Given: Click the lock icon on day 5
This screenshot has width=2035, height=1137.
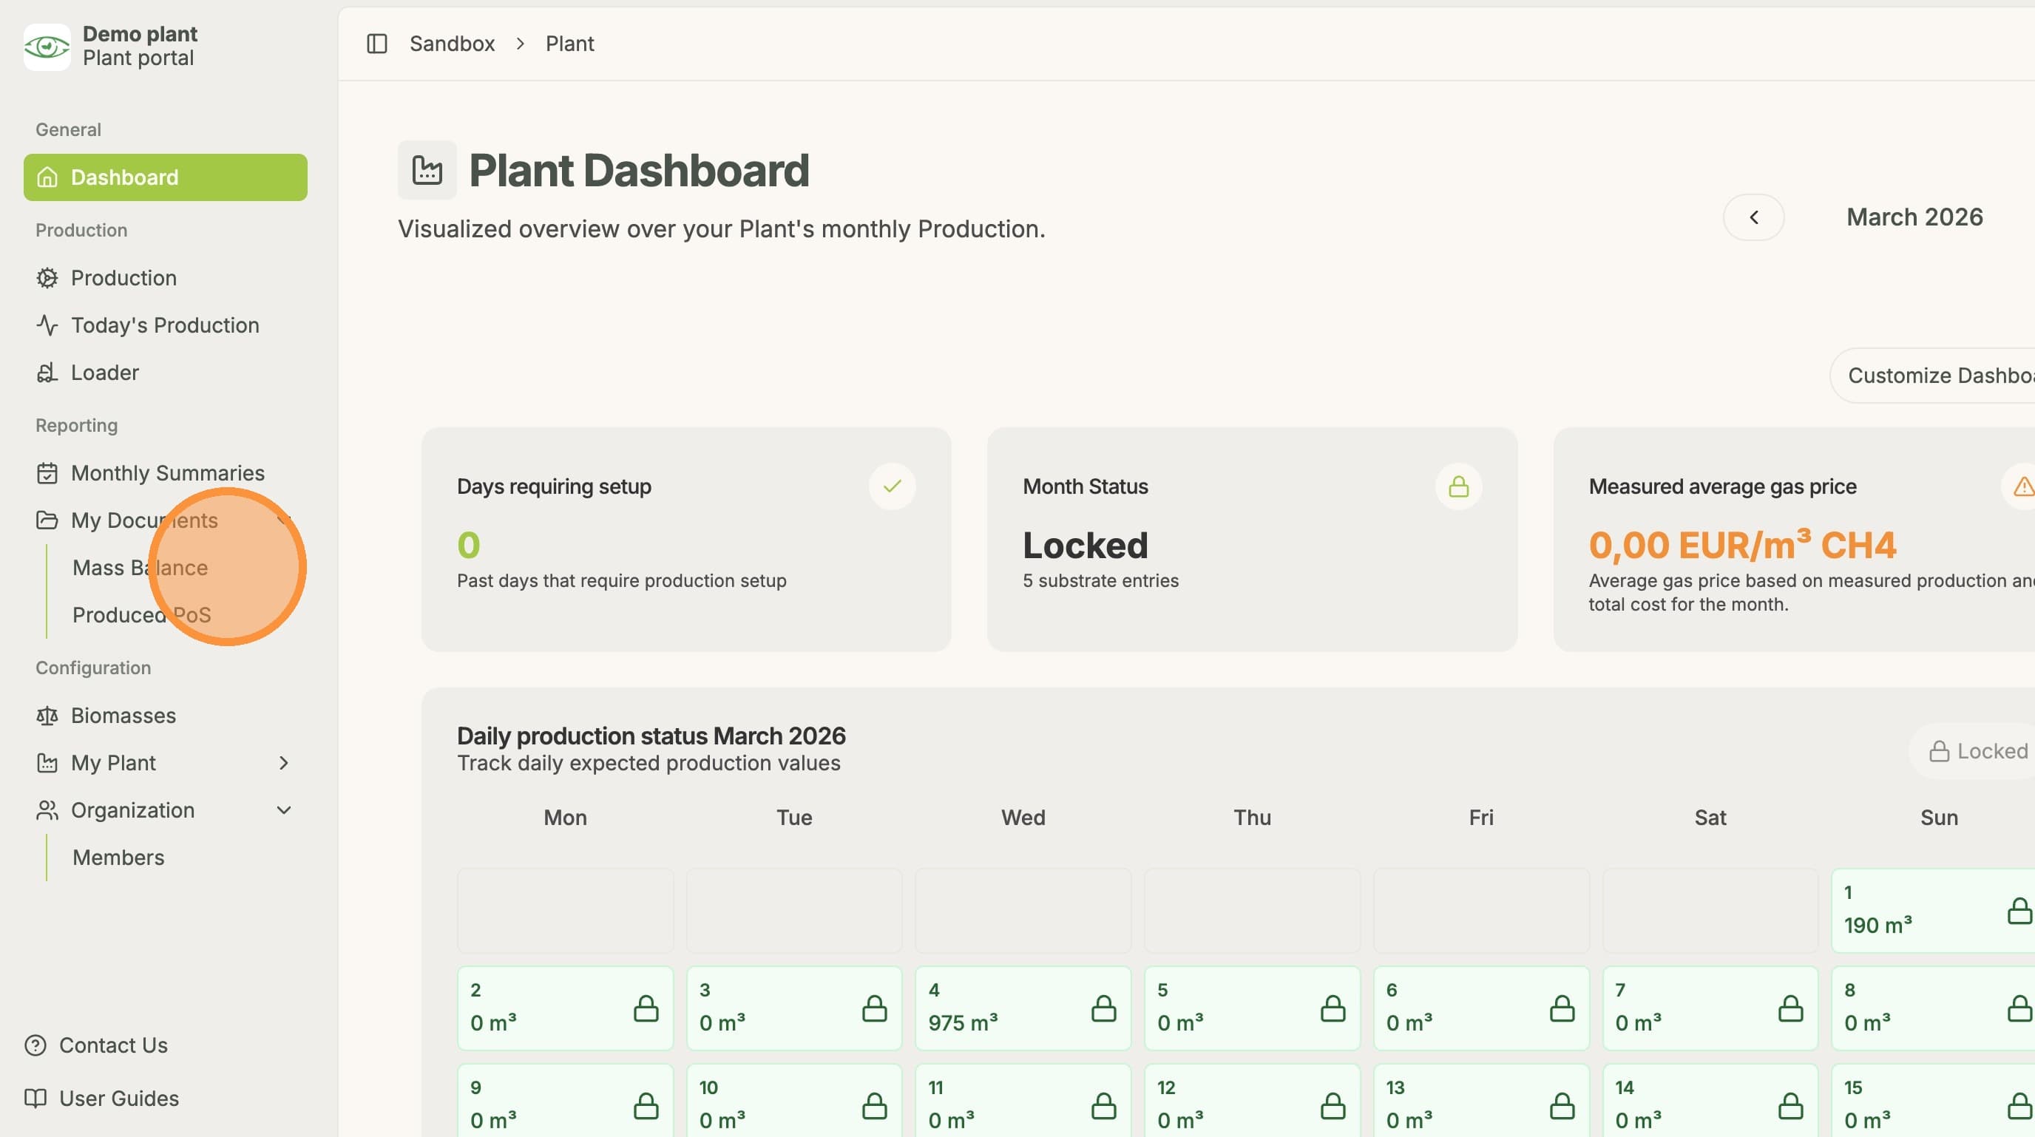Looking at the screenshot, I should [x=1333, y=1008].
